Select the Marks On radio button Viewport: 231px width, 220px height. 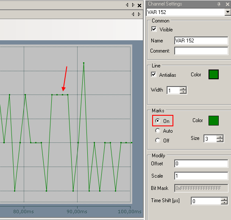point(158,121)
